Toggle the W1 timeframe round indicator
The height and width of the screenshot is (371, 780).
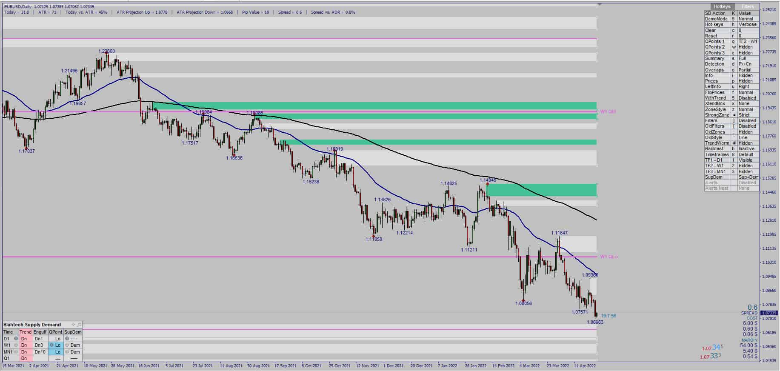(x=16, y=345)
